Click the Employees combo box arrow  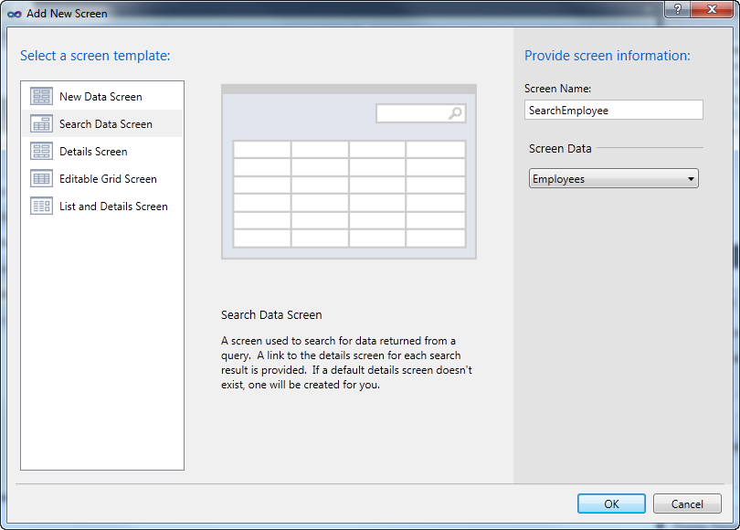(691, 178)
